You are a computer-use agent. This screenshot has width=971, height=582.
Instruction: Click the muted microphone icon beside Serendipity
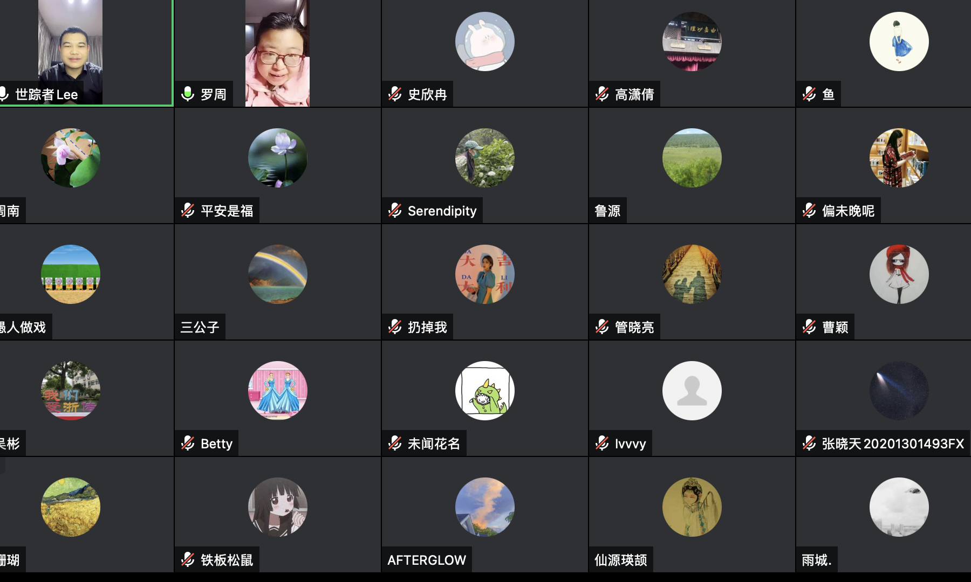(395, 211)
